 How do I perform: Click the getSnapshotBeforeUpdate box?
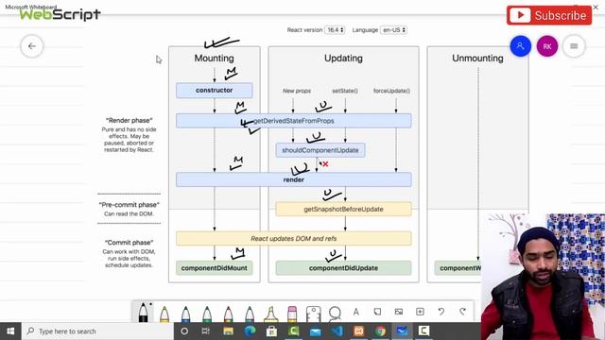[343, 209]
